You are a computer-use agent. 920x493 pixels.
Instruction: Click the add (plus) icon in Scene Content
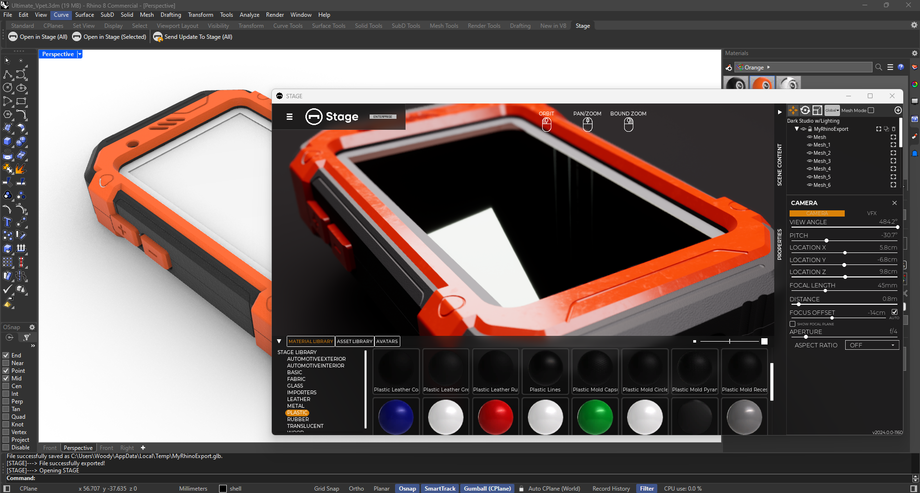tap(898, 110)
